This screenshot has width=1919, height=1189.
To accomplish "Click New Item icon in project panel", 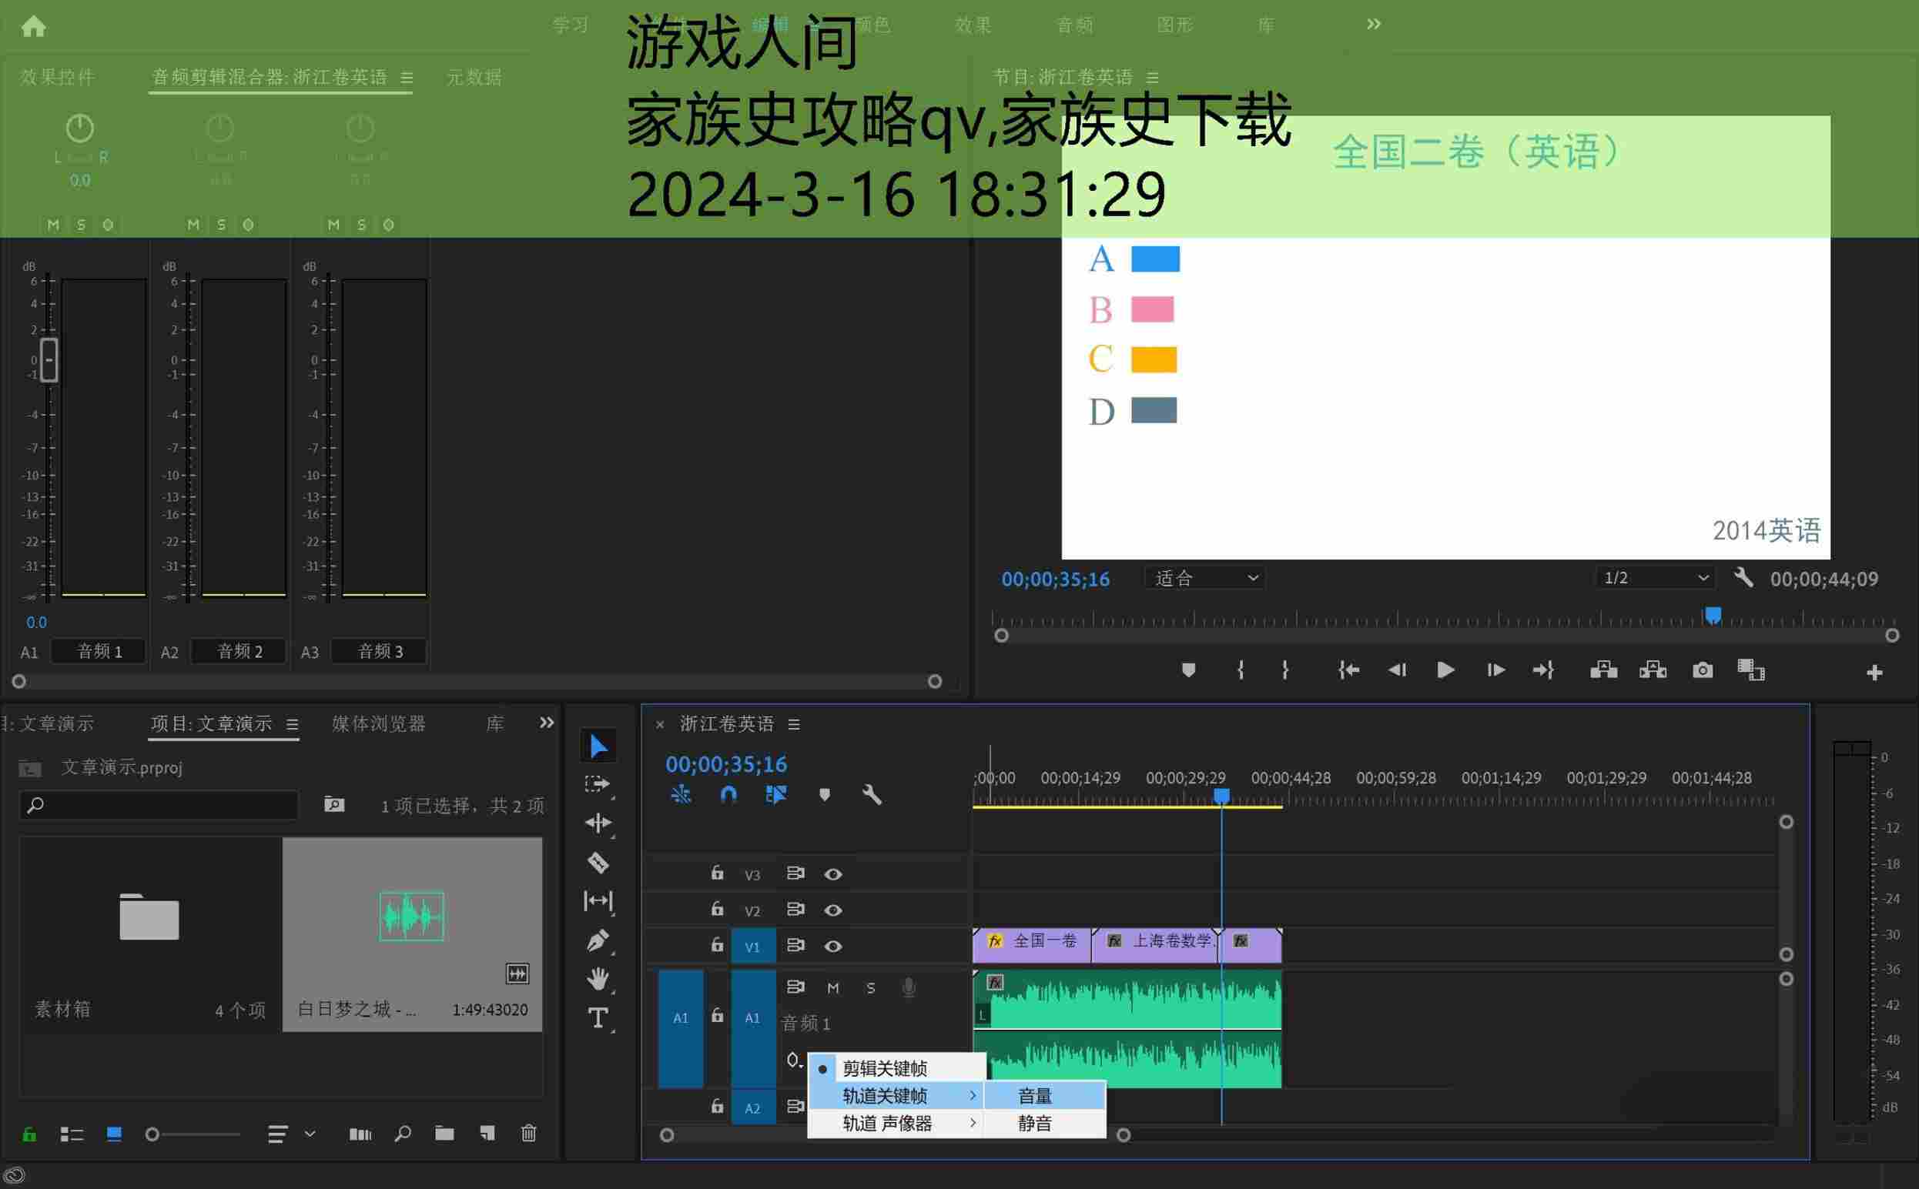I will pos(487,1133).
